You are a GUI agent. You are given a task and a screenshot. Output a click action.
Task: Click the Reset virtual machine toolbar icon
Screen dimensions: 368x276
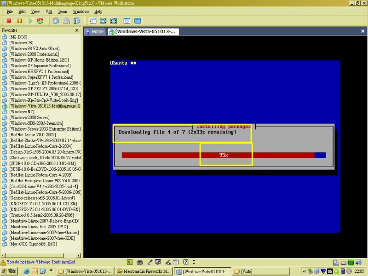click(40, 21)
